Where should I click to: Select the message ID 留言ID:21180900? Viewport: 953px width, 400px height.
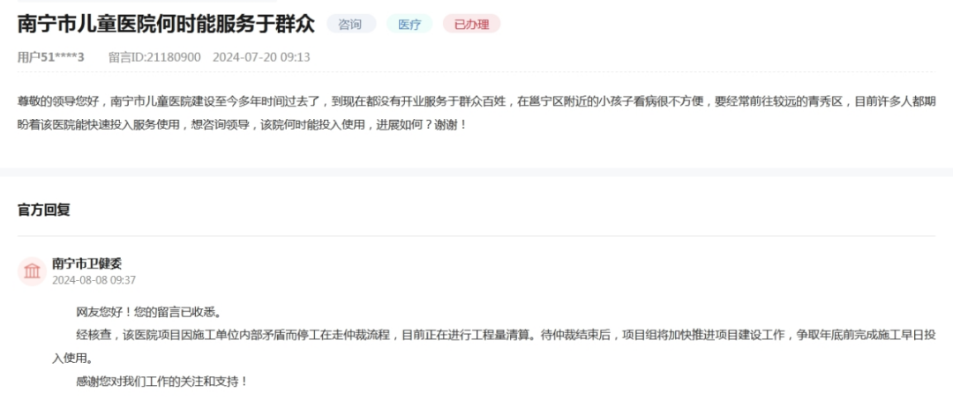154,57
